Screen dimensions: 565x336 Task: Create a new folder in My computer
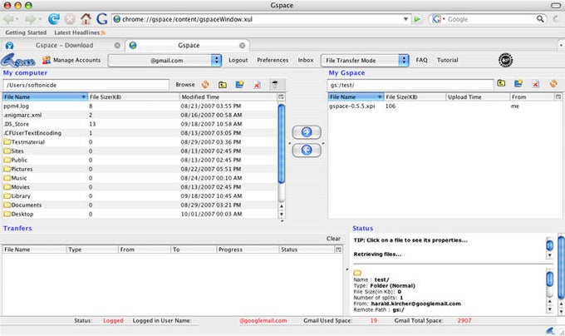point(239,85)
